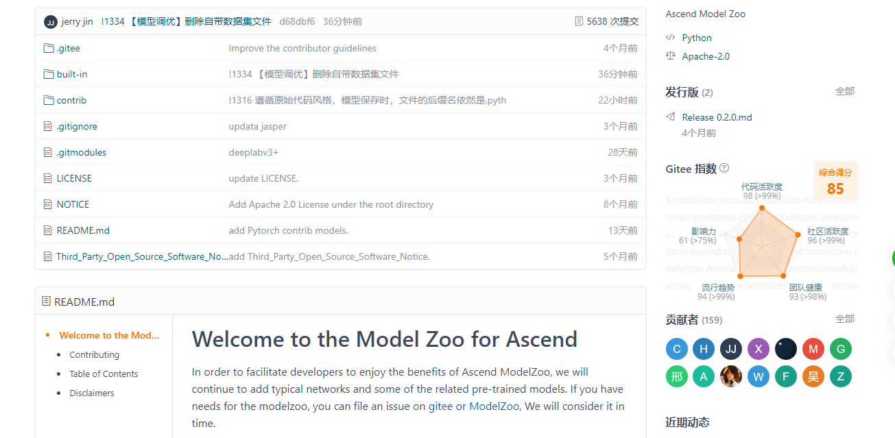Image resolution: width=895 pixels, height=438 pixels.
Task: Show all contributors via 全部 beside 贡献者
Action: 845,319
